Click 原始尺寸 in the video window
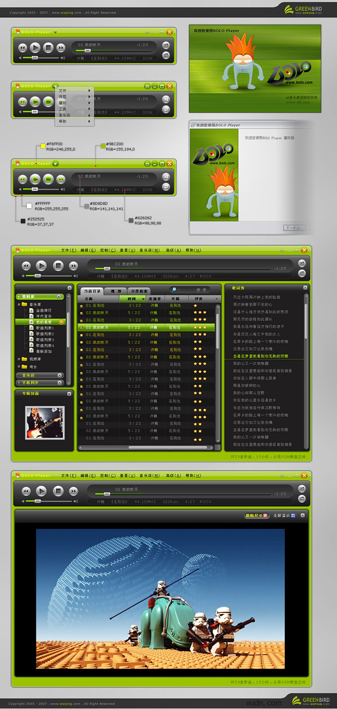337x709 pixels. coord(257,515)
